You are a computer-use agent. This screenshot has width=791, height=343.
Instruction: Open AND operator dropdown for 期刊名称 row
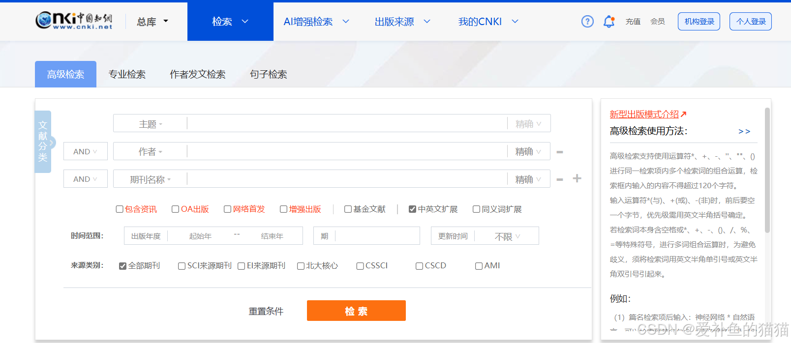pos(86,179)
